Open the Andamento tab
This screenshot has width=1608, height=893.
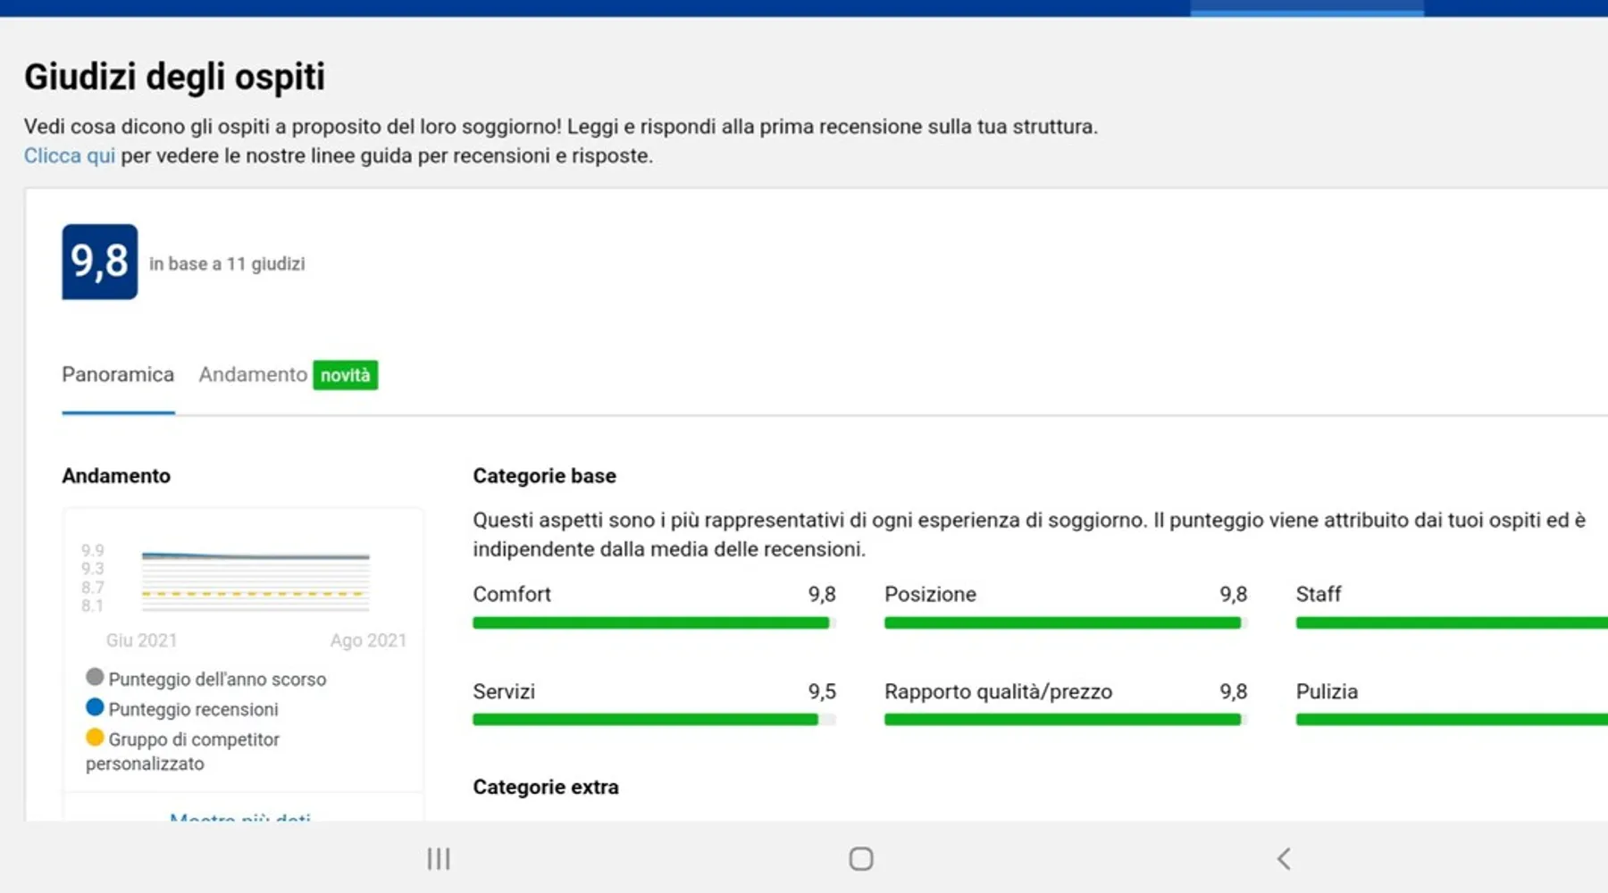tap(253, 375)
